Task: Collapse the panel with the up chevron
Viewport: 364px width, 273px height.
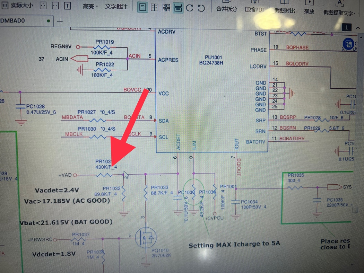Action: pos(359,27)
